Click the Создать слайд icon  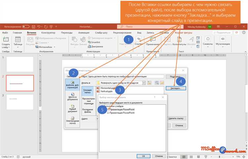point(6,39)
